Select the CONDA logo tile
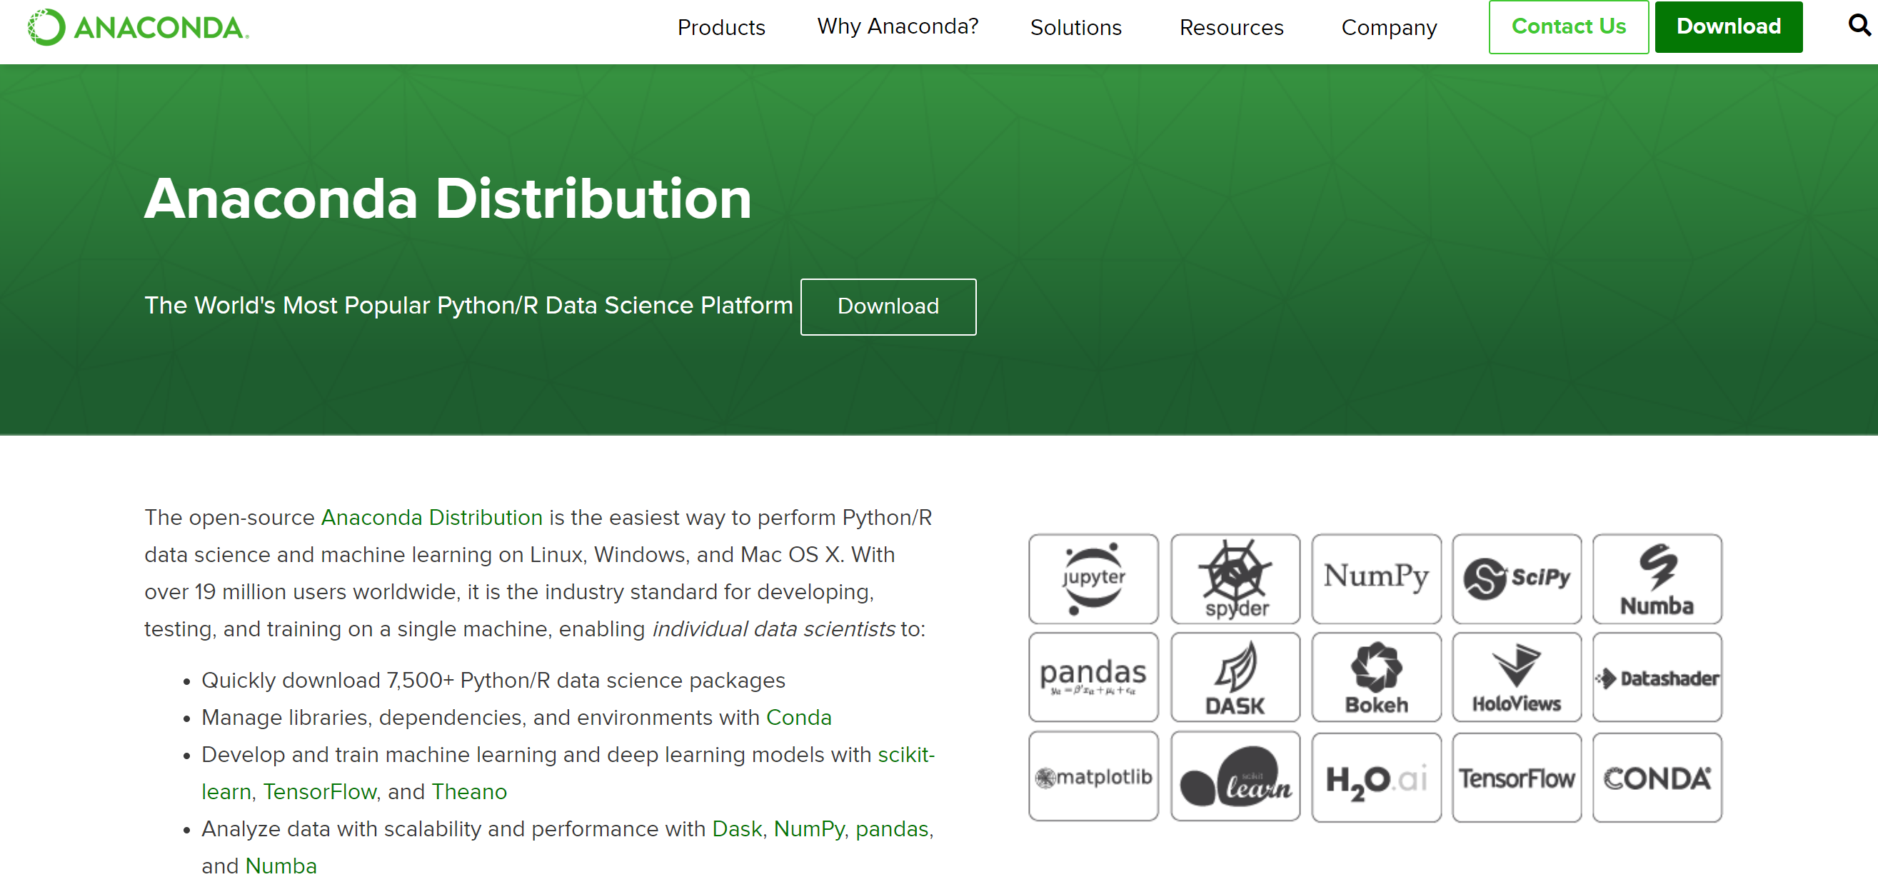 point(1657,777)
